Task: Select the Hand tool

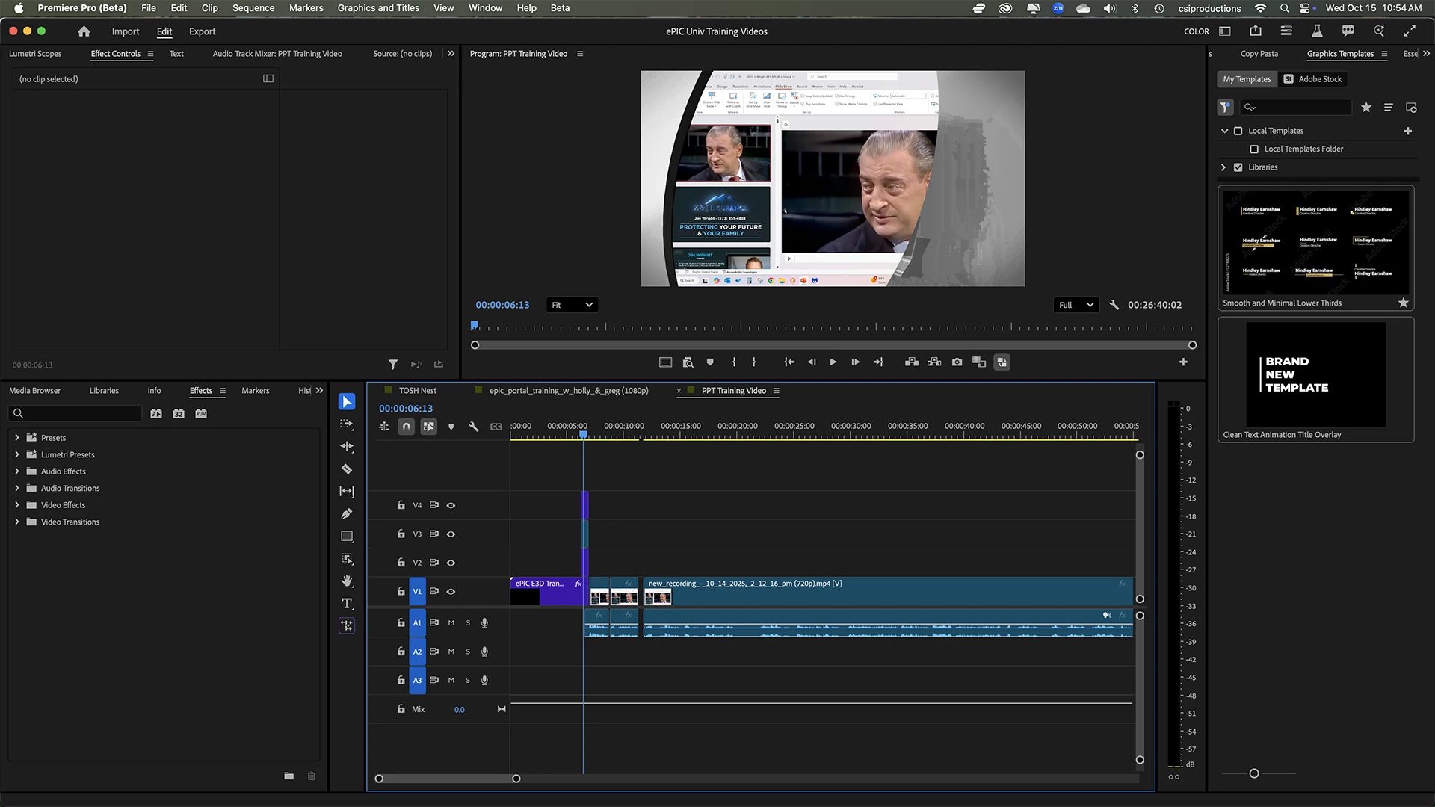Action: coord(347,581)
